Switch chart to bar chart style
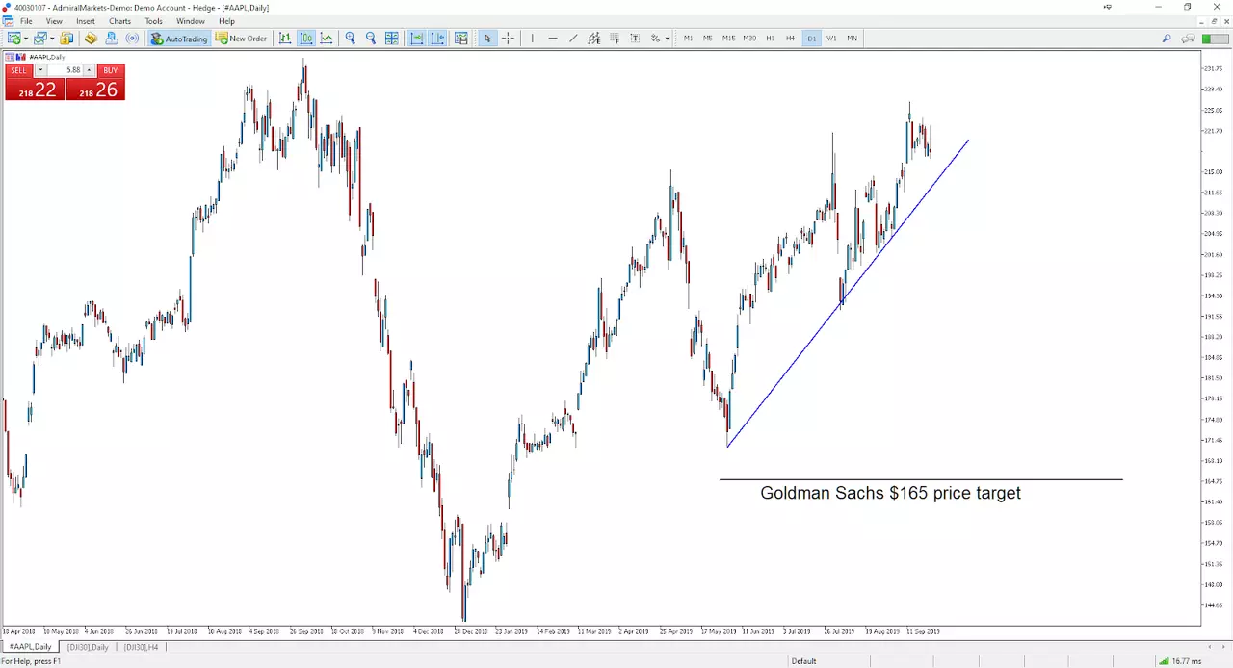The height and width of the screenshot is (668, 1233). (285, 39)
